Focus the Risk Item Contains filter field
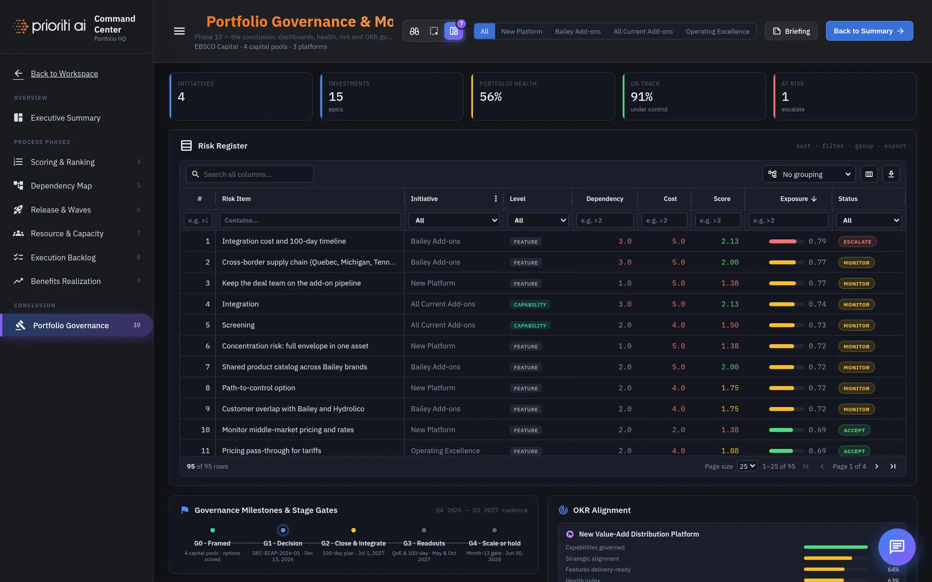The image size is (932, 582). pos(310,220)
